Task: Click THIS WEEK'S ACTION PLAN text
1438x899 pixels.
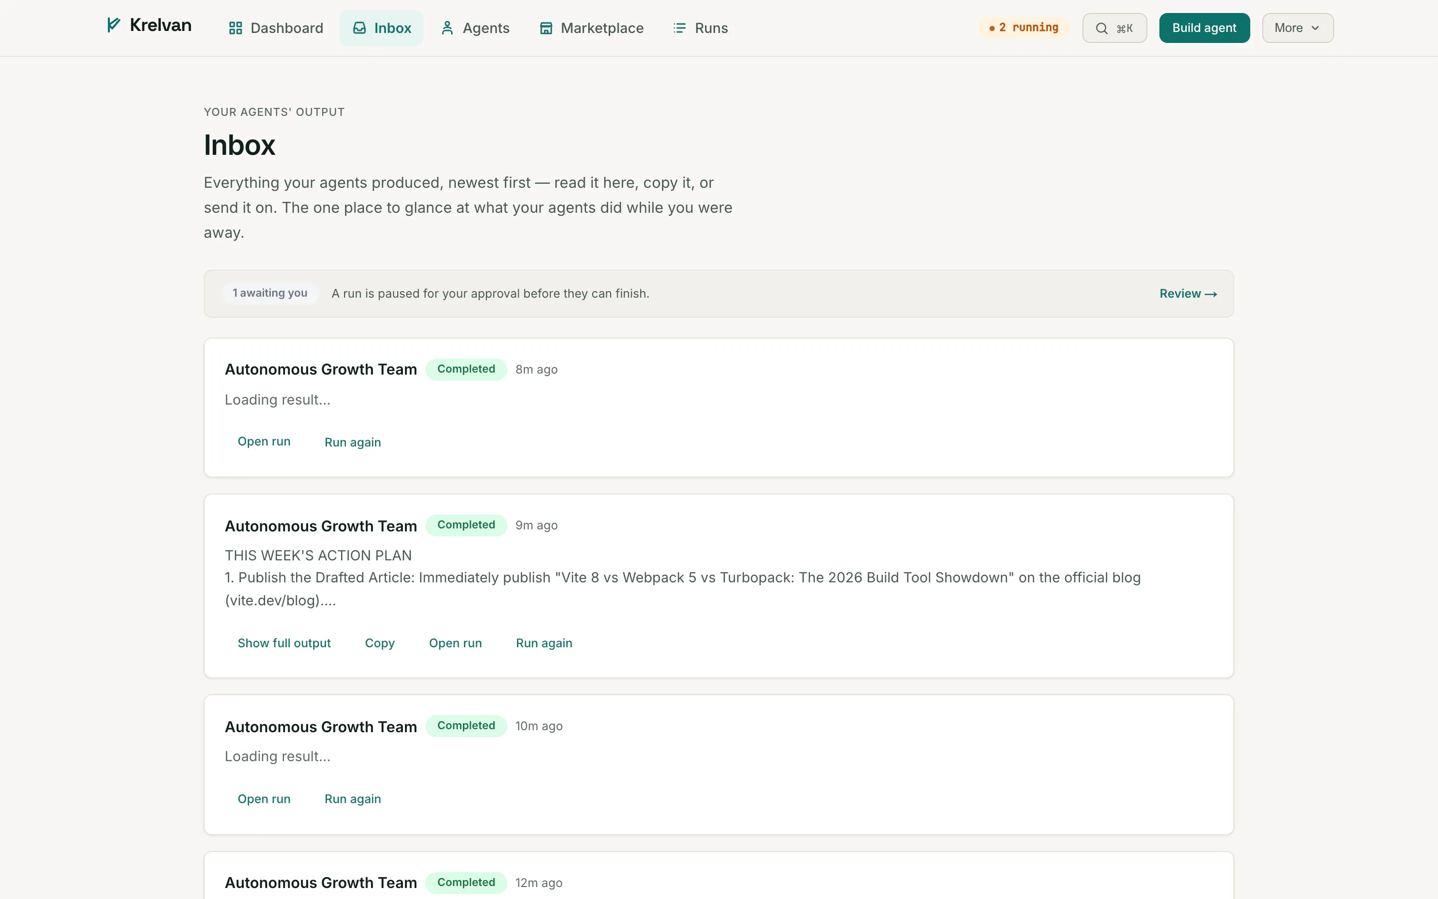Action: [319, 555]
